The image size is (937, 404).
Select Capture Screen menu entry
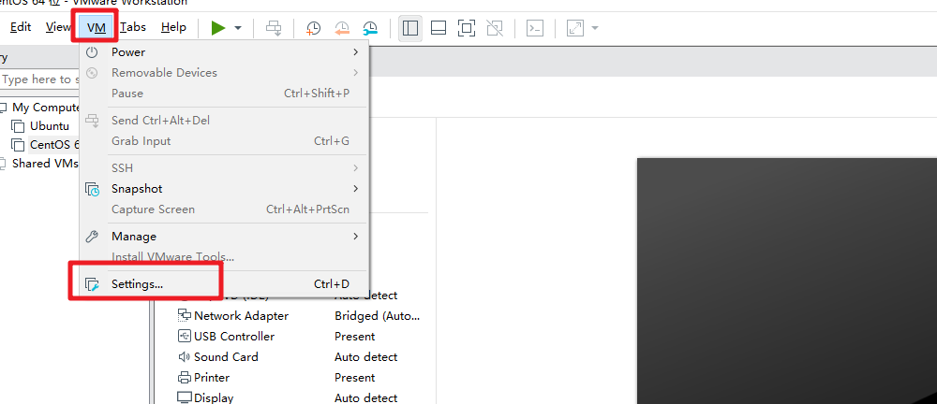pyautogui.click(x=225, y=209)
